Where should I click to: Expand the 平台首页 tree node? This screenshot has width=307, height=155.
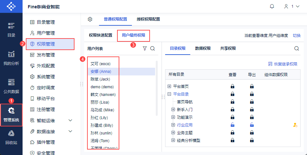169,86
